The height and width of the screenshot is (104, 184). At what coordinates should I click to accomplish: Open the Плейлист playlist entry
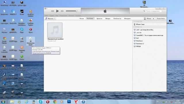(149, 41)
